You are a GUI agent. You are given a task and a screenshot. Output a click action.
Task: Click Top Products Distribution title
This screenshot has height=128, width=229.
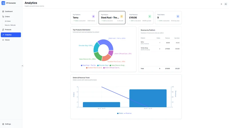[x=82, y=30]
